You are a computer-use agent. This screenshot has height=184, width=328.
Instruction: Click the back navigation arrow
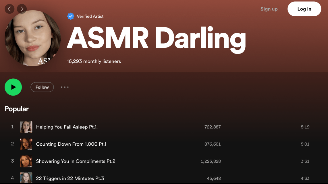pyautogui.click(x=9, y=9)
